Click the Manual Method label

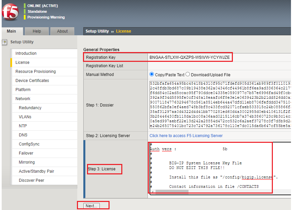coord(100,75)
